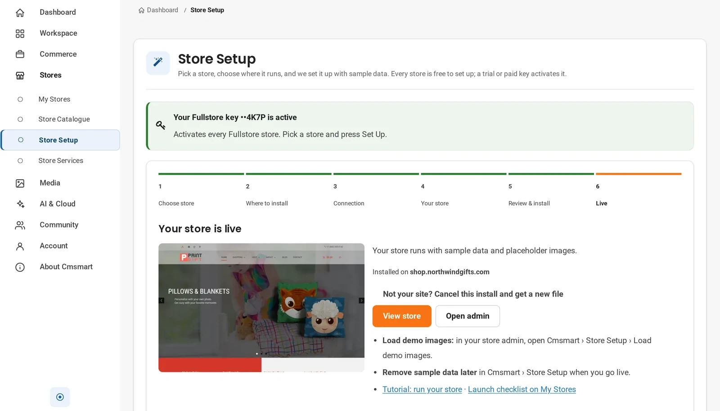
Task: Click the Community people icon
Action: pyautogui.click(x=20, y=225)
